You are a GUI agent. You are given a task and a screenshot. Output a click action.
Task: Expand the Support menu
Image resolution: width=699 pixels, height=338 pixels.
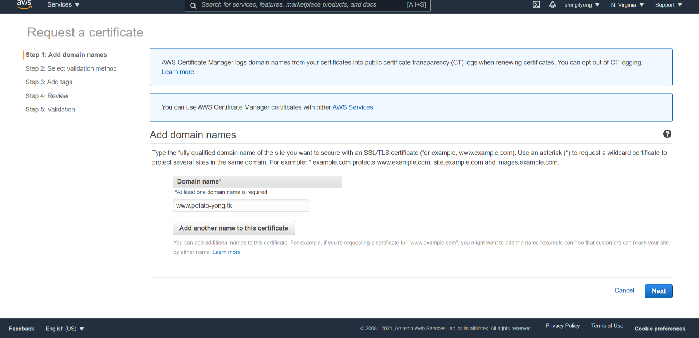coord(668,5)
